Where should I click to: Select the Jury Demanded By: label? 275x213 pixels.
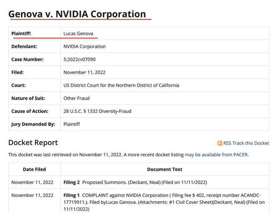click(x=33, y=124)
